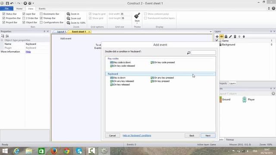Viewport: 276px width, 155px height.
Task: Select 'On key pressed' condition
Action: click(x=160, y=81)
